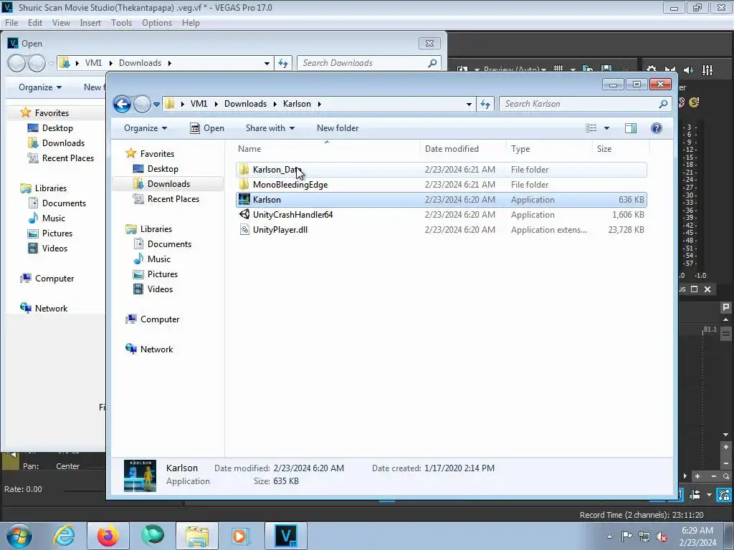Select the MonoBleedingEdge folder

click(x=442, y=185)
